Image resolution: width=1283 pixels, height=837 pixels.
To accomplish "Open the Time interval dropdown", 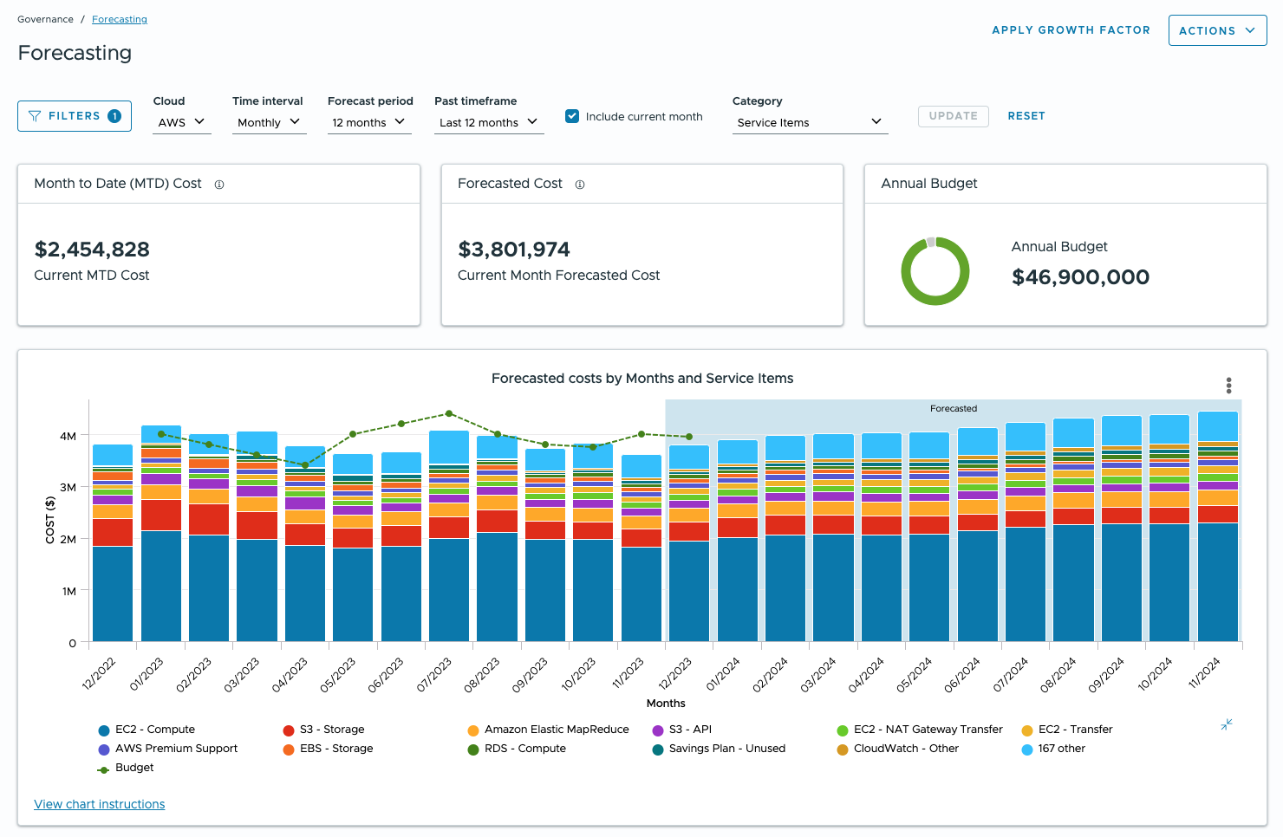I will click(269, 122).
